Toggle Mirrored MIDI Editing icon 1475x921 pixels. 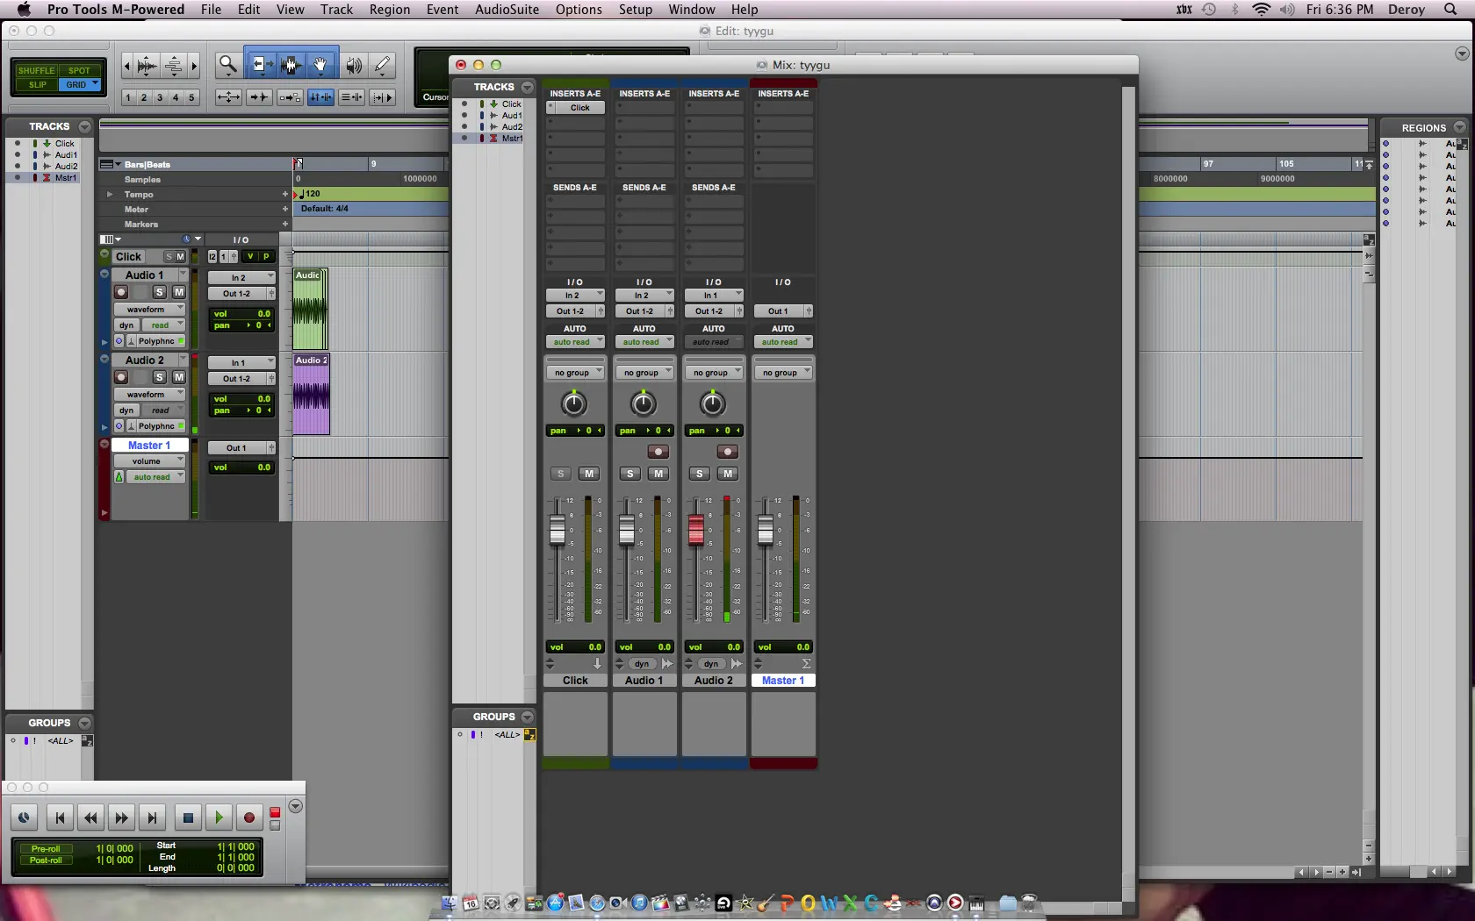coord(290,97)
